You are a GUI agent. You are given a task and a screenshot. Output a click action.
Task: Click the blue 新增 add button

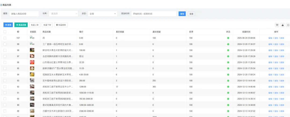click(8, 25)
